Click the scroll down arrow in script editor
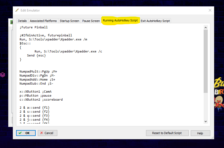 coord(206,121)
